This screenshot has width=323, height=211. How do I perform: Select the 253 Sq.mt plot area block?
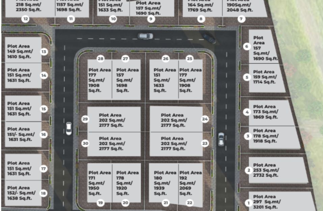(277, 170)
